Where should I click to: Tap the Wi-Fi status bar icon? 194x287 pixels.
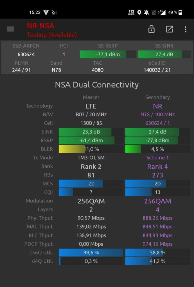[46, 12]
